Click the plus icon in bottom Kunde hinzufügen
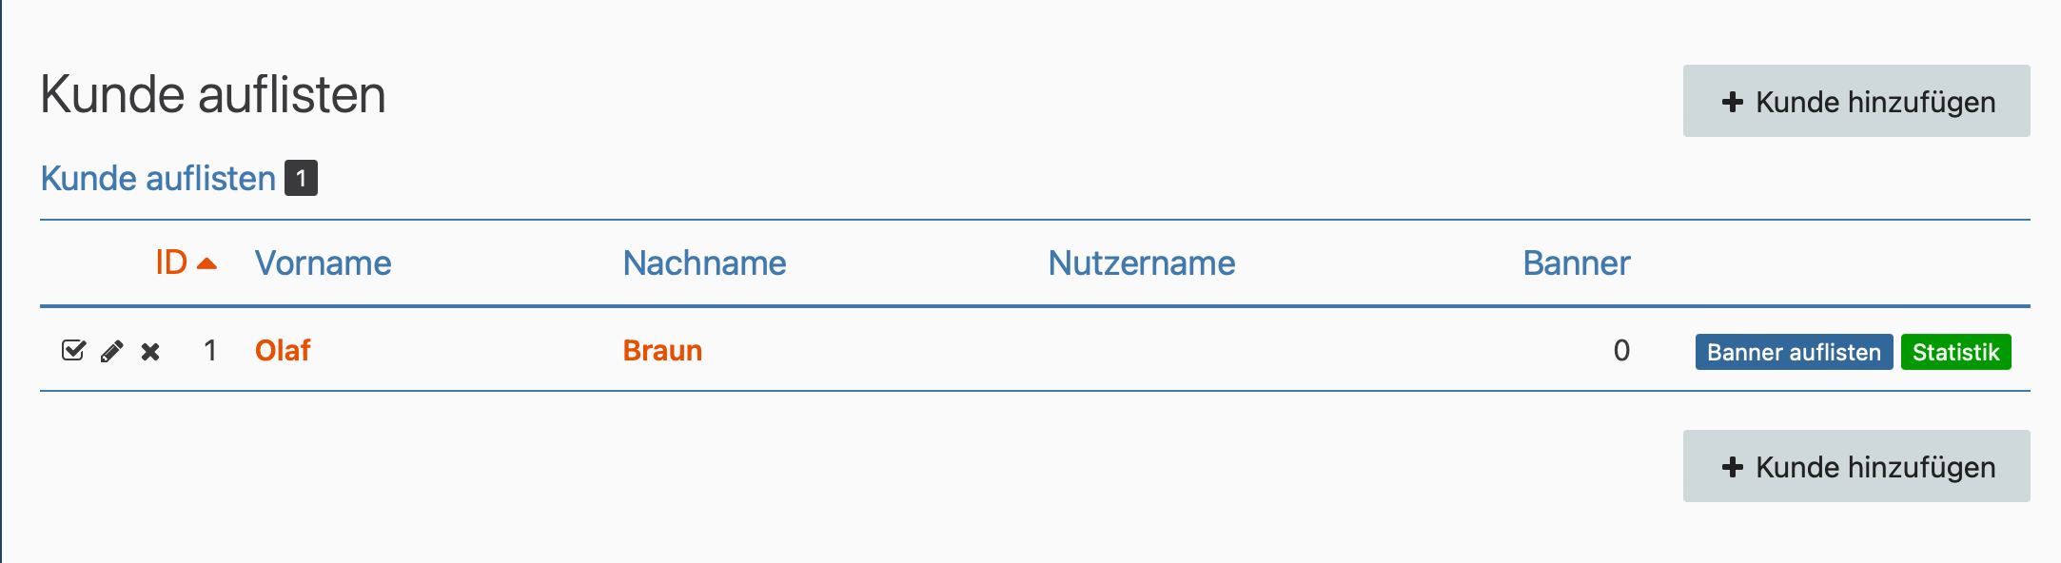This screenshot has width=2061, height=563. tap(1733, 467)
